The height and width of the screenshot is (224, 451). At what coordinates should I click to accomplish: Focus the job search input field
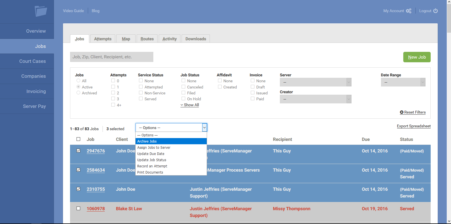(112, 57)
